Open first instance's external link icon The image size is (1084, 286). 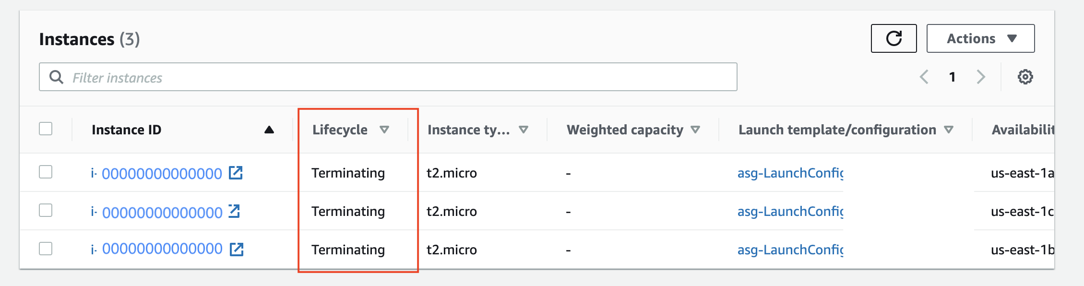pyautogui.click(x=236, y=173)
